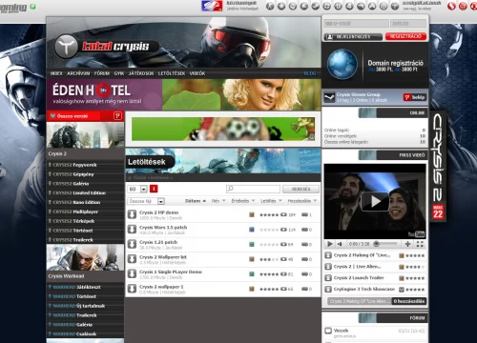Click download arrow for Crysis 1 Single Player Demo
This screenshot has height=343, width=477.
click(x=132, y=273)
